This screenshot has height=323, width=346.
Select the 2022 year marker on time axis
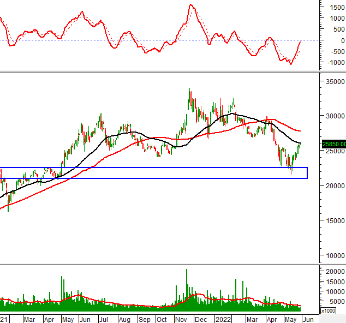click(x=224, y=319)
